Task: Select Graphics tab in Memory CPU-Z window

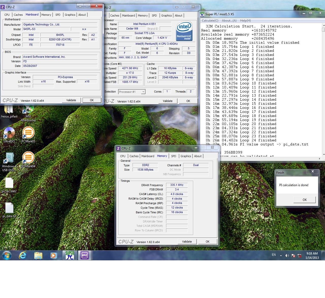Action: [x=186, y=156]
